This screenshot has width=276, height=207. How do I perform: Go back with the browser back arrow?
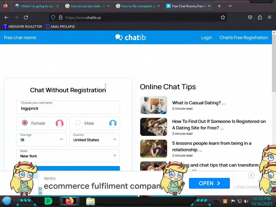(6, 18)
